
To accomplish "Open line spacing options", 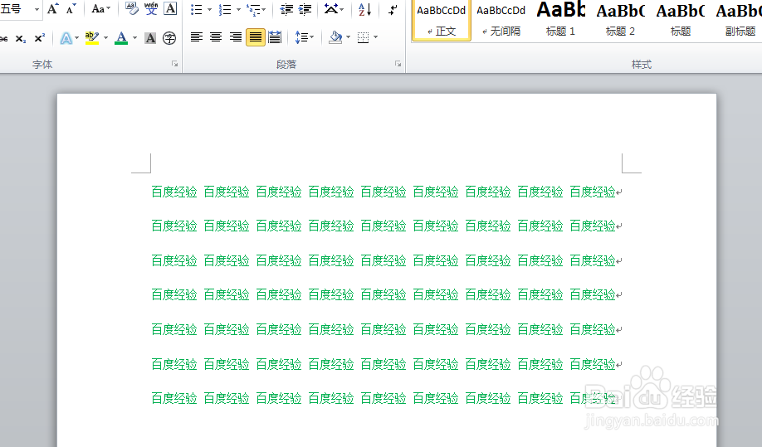I will (302, 37).
